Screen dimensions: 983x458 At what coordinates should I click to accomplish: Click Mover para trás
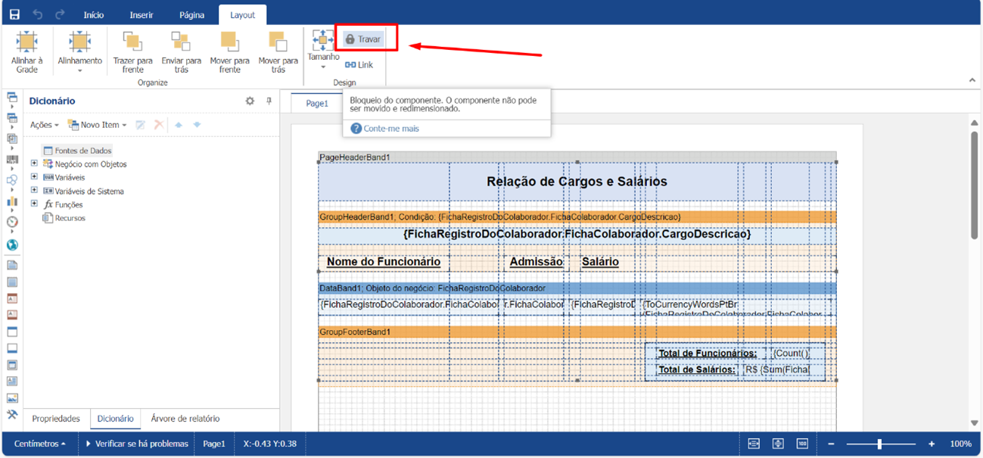[278, 52]
